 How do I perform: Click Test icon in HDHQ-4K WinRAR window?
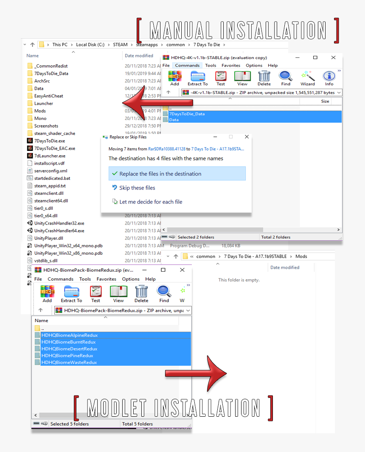point(221,78)
